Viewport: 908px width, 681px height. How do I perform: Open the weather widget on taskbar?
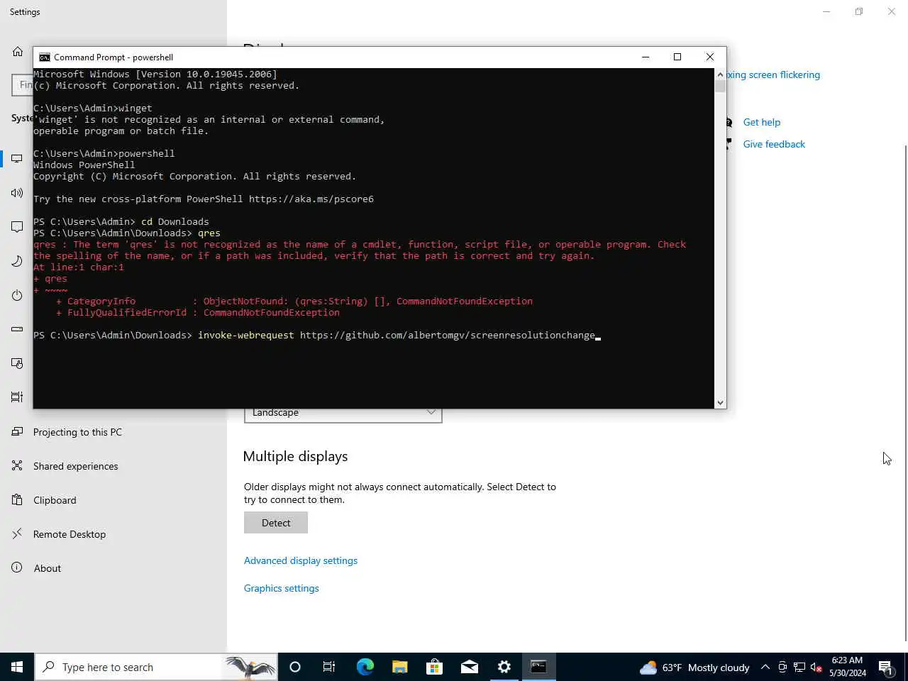[694, 668]
